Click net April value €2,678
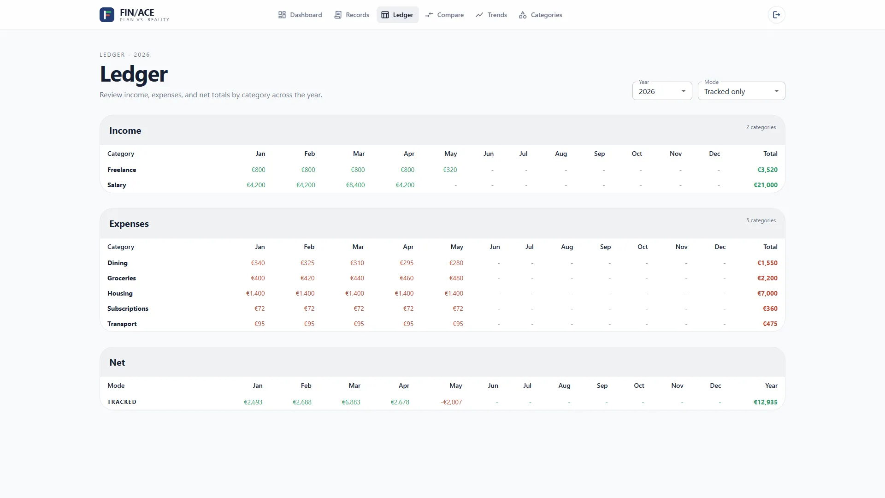This screenshot has height=498, width=885. [x=400, y=402]
